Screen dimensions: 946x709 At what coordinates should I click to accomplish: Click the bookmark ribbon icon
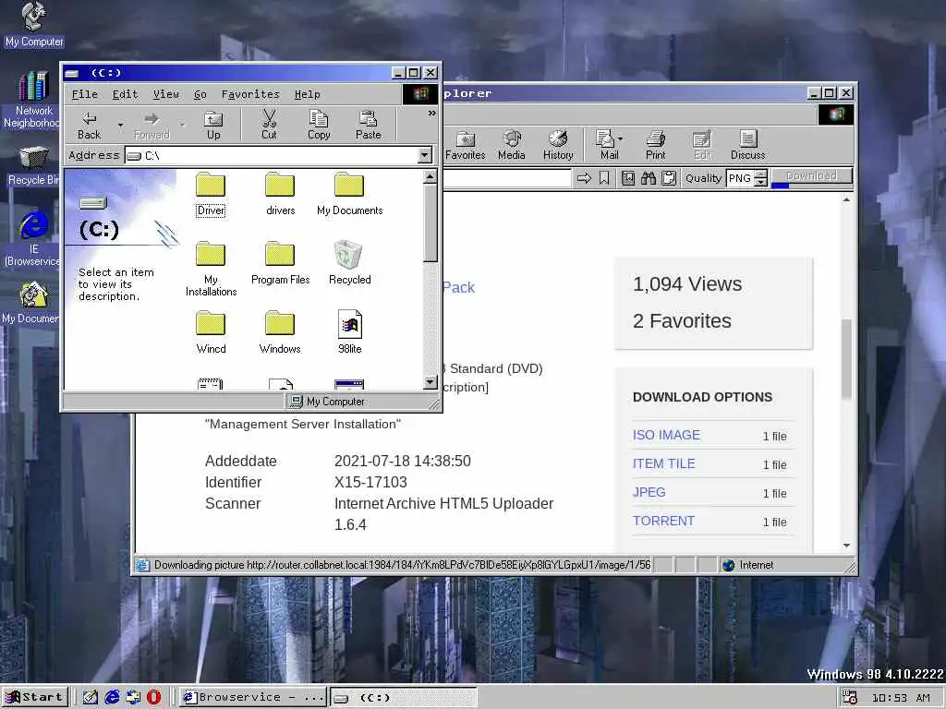coord(604,178)
